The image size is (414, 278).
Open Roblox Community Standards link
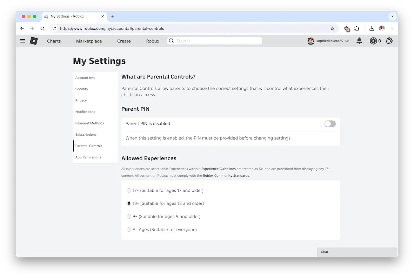pyautogui.click(x=226, y=176)
